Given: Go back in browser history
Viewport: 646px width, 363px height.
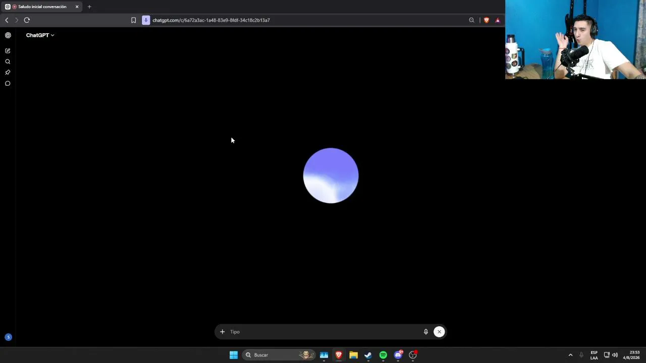Looking at the screenshot, I should [7, 20].
